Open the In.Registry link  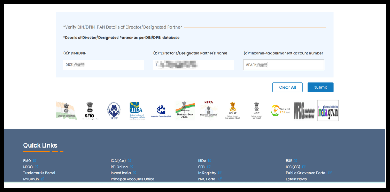coord(207,173)
